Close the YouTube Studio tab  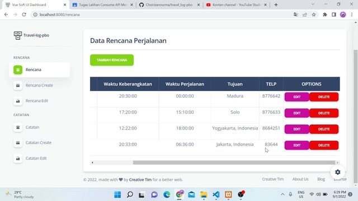(x=265, y=5)
